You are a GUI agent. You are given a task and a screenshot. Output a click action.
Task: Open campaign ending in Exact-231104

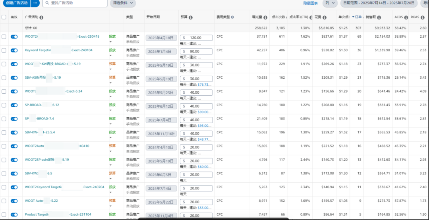point(58,214)
